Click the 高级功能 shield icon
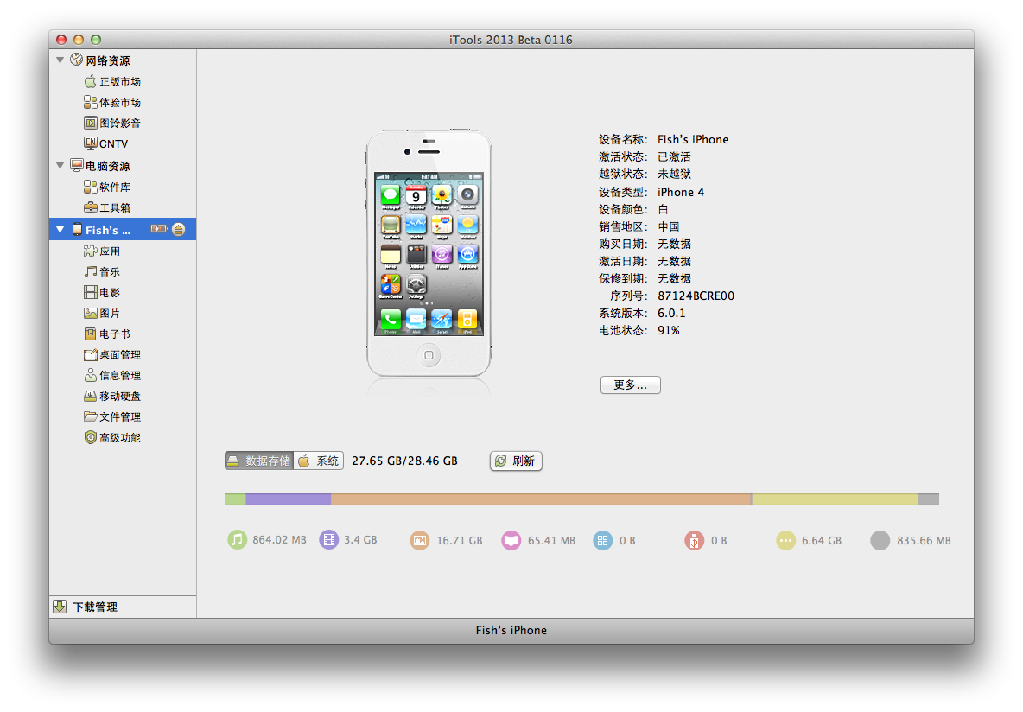Viewport: 1023px width, 712px height. (x=90, y=437)
